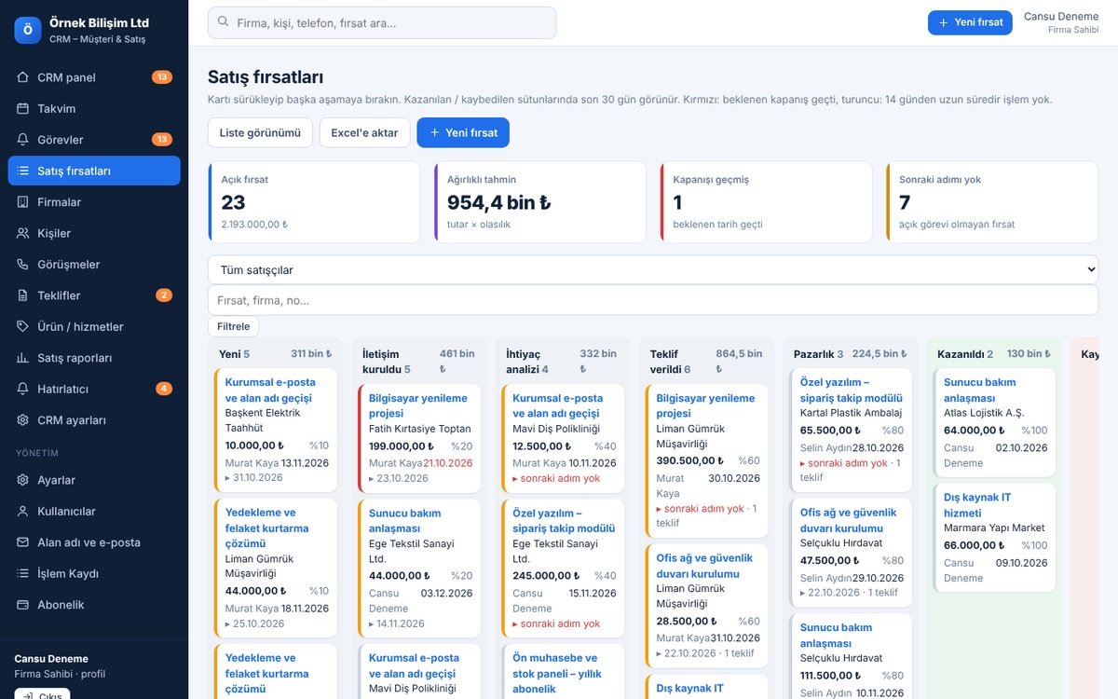Open Özel yazılım Kartal Plastik Ambalaj card
The width and height of the screenshot is (1118, 699).
pyautogui.click(x=852, y=430)
